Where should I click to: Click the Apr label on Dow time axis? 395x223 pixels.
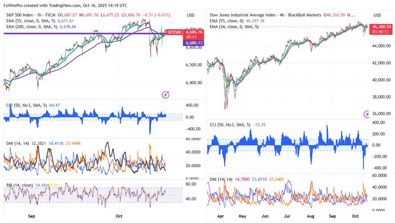[220, 216]
